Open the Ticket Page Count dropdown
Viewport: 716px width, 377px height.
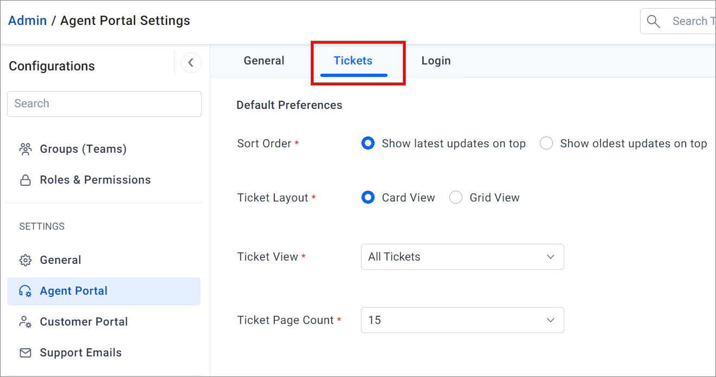[x=462, y=320]
